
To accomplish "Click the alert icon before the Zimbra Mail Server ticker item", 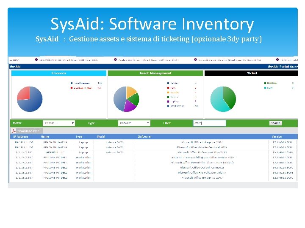I will click(x=115, y=60).
